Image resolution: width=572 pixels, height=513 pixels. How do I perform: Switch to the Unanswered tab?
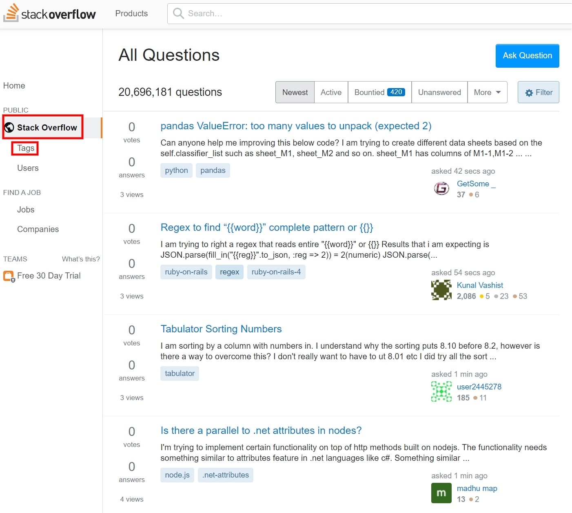click(x=439, y=92)
